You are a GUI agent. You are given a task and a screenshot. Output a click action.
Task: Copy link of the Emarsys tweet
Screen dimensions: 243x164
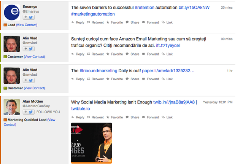point(167,22)
